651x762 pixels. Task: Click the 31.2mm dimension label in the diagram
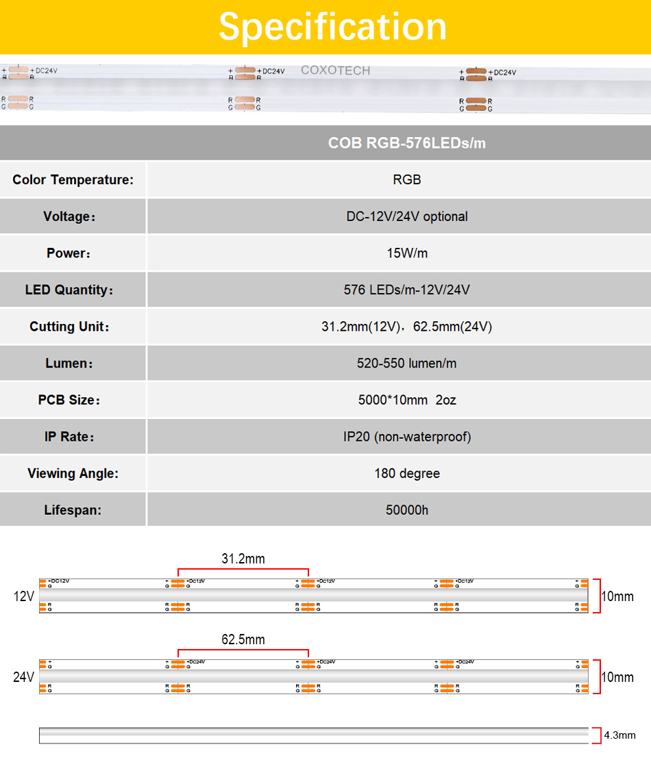click(x=243, y=559)
